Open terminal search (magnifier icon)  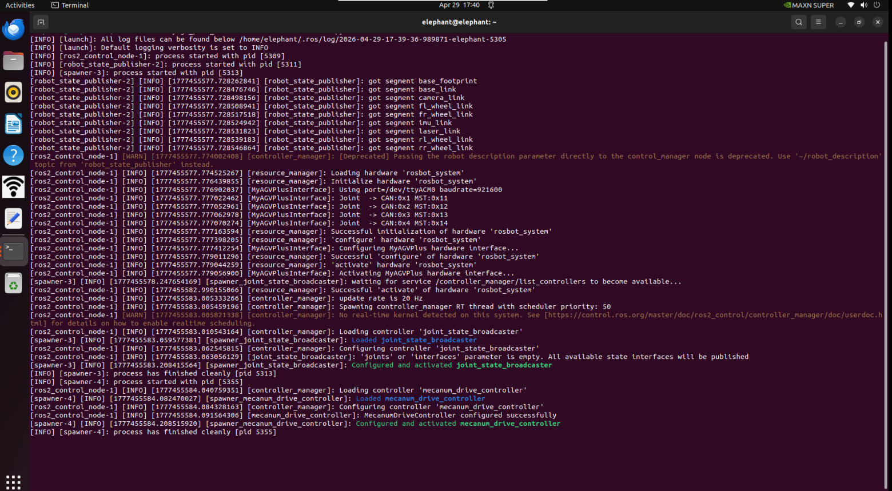click(x=799, y=22)
